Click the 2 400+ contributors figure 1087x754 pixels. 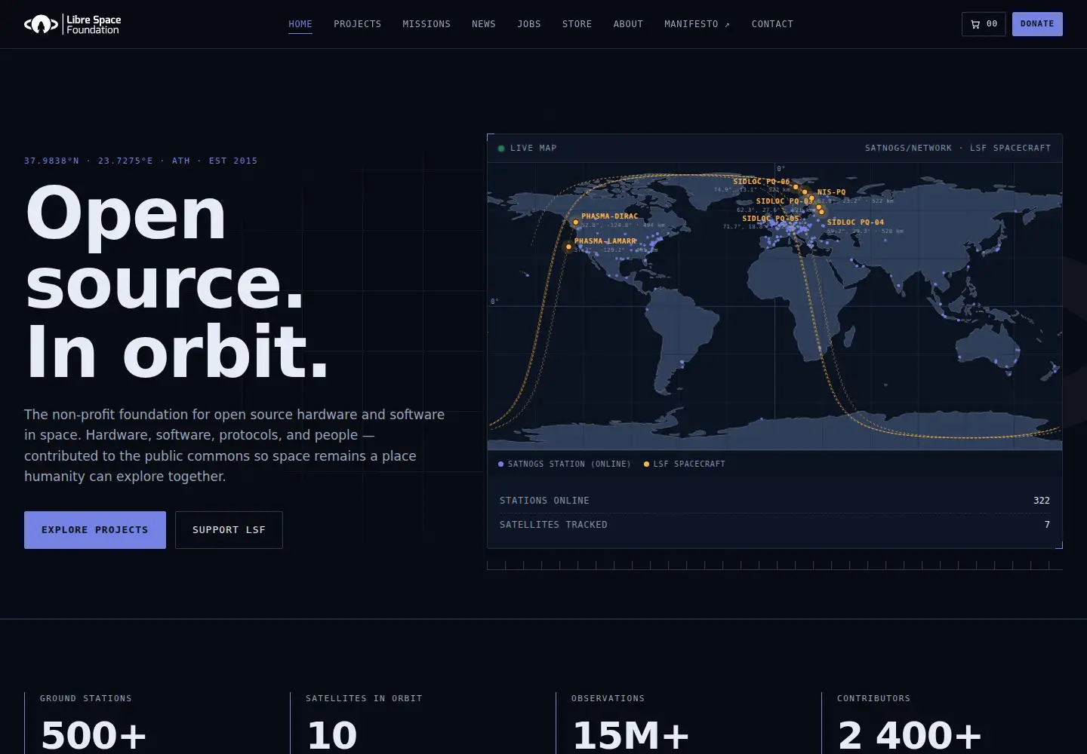[910, 735]
